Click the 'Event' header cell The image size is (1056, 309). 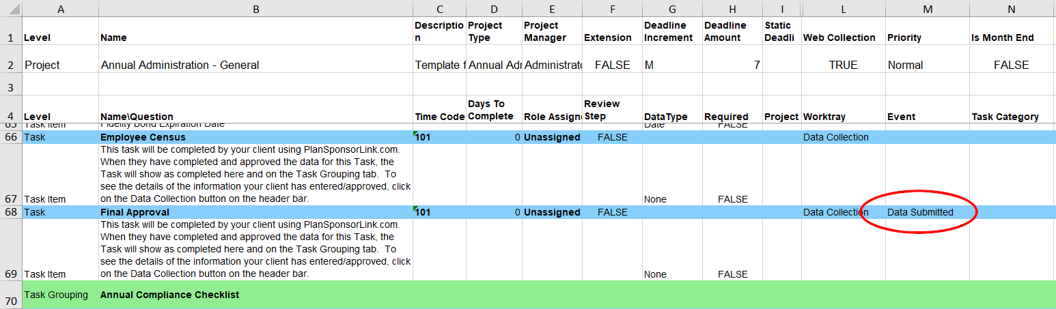(928, 111)
